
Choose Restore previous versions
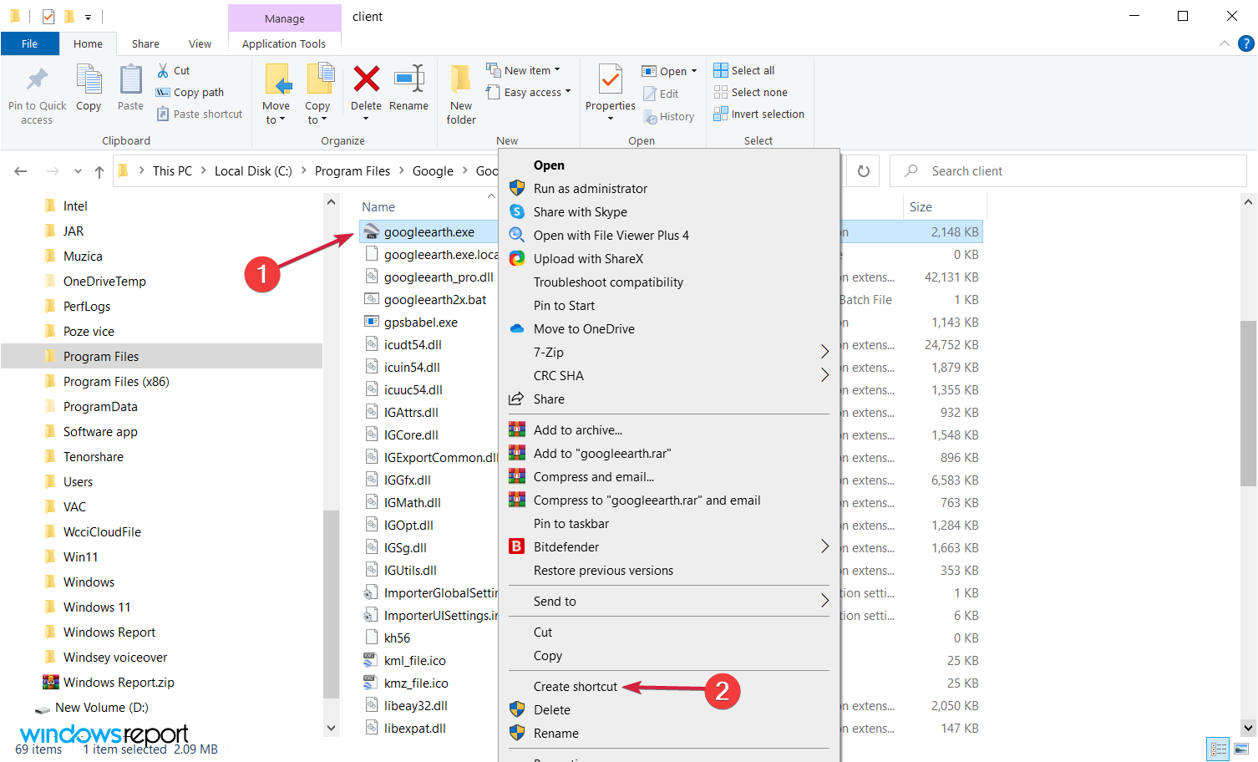click(x=603, y=571)
